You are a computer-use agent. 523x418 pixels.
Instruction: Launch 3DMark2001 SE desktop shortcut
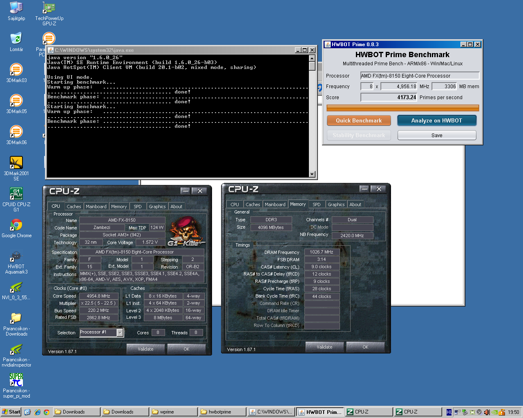click(16, 169)
